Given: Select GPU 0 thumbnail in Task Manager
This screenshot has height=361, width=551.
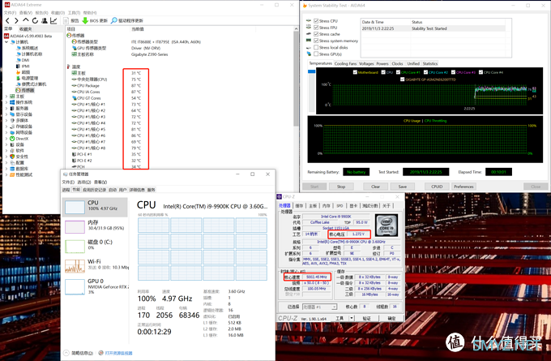Looking at the screenshot, I should tap(75, 286).
